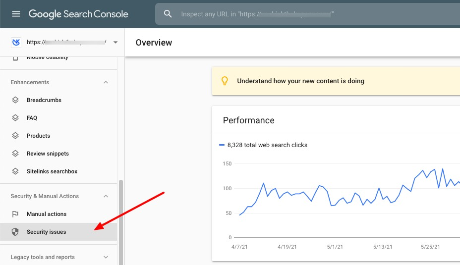Click the Performance card heading
This screenshot has height=265, width=460.
[x=249, y=120]
